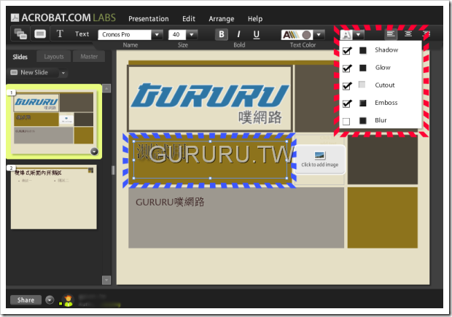The width and height of the screenshot is (452, 317).
Task: Open the Share options round dropdown
Action: click(x=50, y=300)
